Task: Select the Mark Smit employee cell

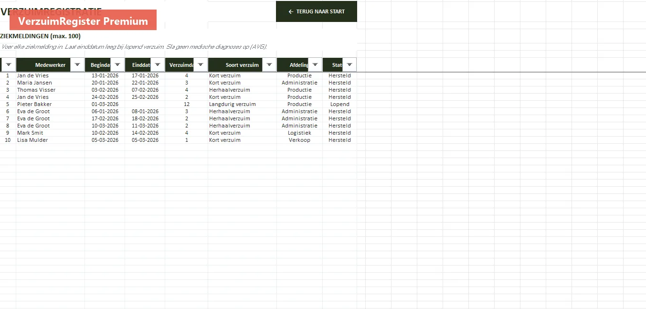Action: point(51,133)
